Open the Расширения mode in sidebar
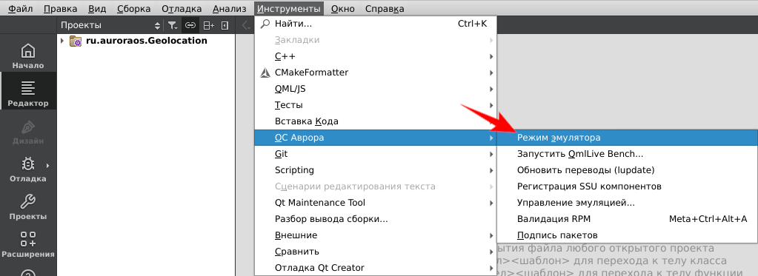The image size is (758, 276). click(28, 245)
